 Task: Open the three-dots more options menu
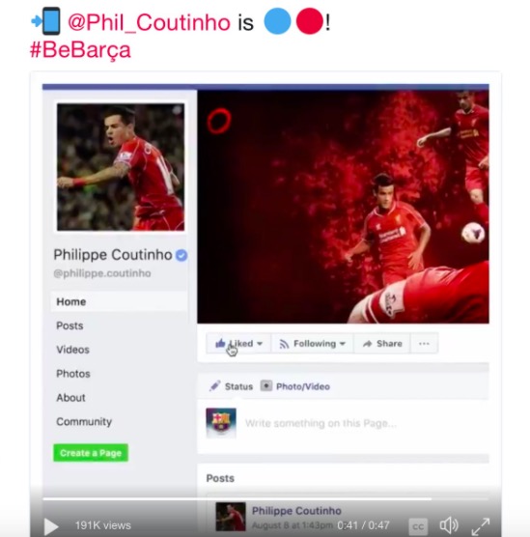pos(424,343)
